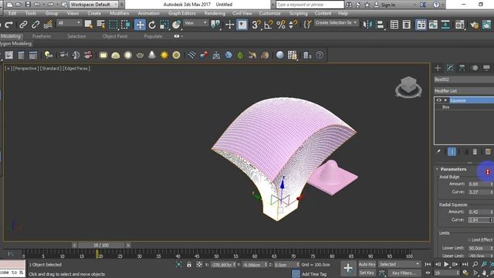Click Remove Modifier trash icon
Screen dimensions: 494x278
click(475, 151)
